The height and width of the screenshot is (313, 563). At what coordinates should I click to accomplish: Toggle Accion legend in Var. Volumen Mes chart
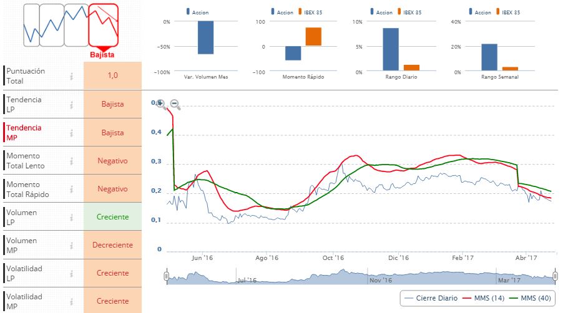(x=197, y=12)
